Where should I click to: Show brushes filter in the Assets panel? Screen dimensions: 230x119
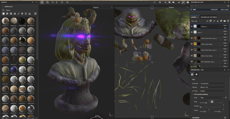click(x=18, y=14)
